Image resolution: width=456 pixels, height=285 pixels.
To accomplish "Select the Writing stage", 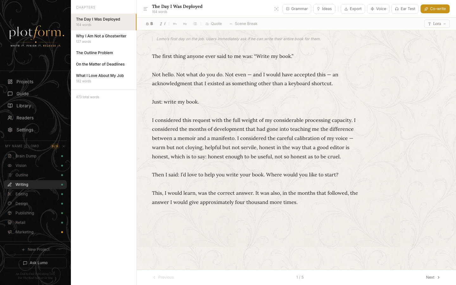I will [35, 185].
